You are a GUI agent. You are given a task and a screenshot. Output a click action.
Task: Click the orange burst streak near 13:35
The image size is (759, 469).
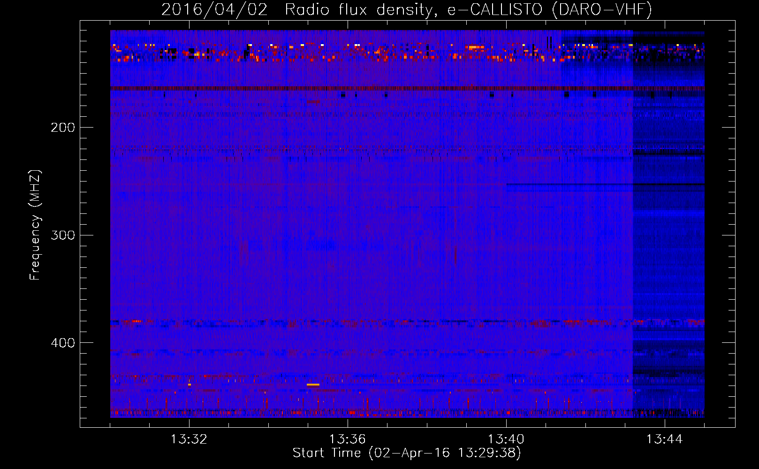point(313,385)
